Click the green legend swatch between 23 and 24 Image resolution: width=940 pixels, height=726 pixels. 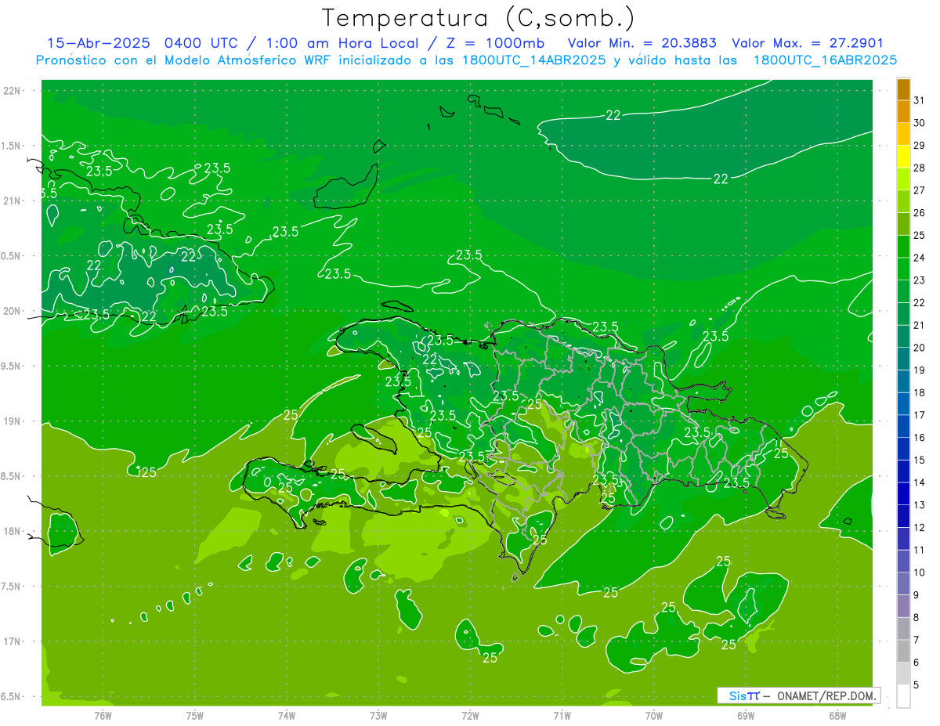pos(903,269)
